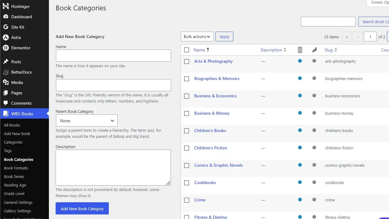This screenshot has width=389, height=219.
Task: Click the Add New Book Category button
Action: point(82,209)
